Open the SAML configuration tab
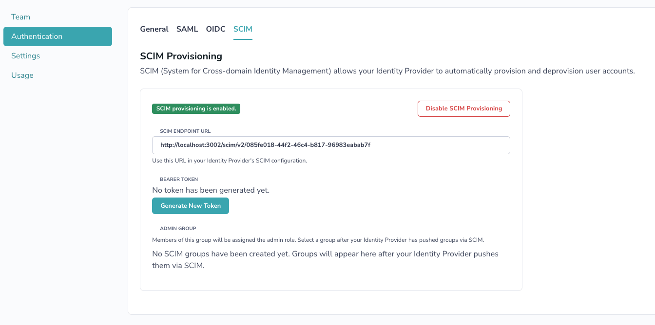Image resolution: width=655 pixels, height=325 pixels. 187,29
